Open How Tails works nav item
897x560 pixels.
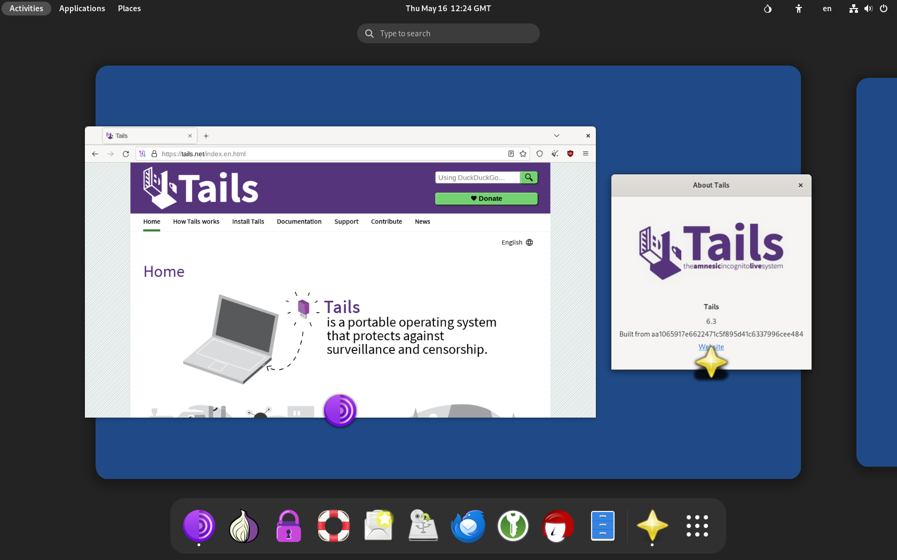[196, 222]
